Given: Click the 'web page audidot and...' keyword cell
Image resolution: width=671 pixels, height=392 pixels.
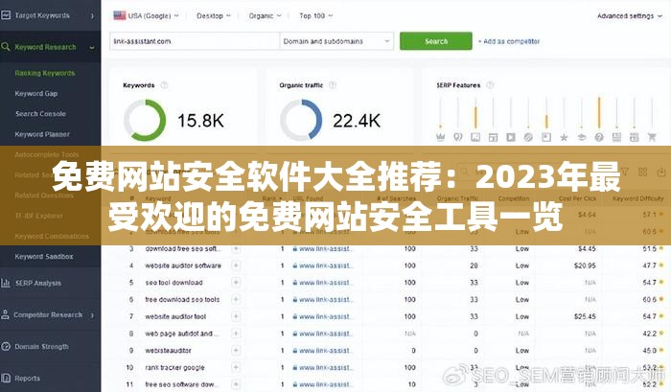Looking at the screenshot, I should click(182, 334).
